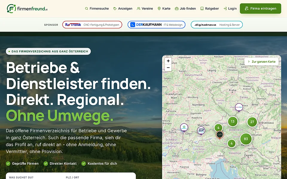Click the E&R marker near Tirol

coord(201,131)
